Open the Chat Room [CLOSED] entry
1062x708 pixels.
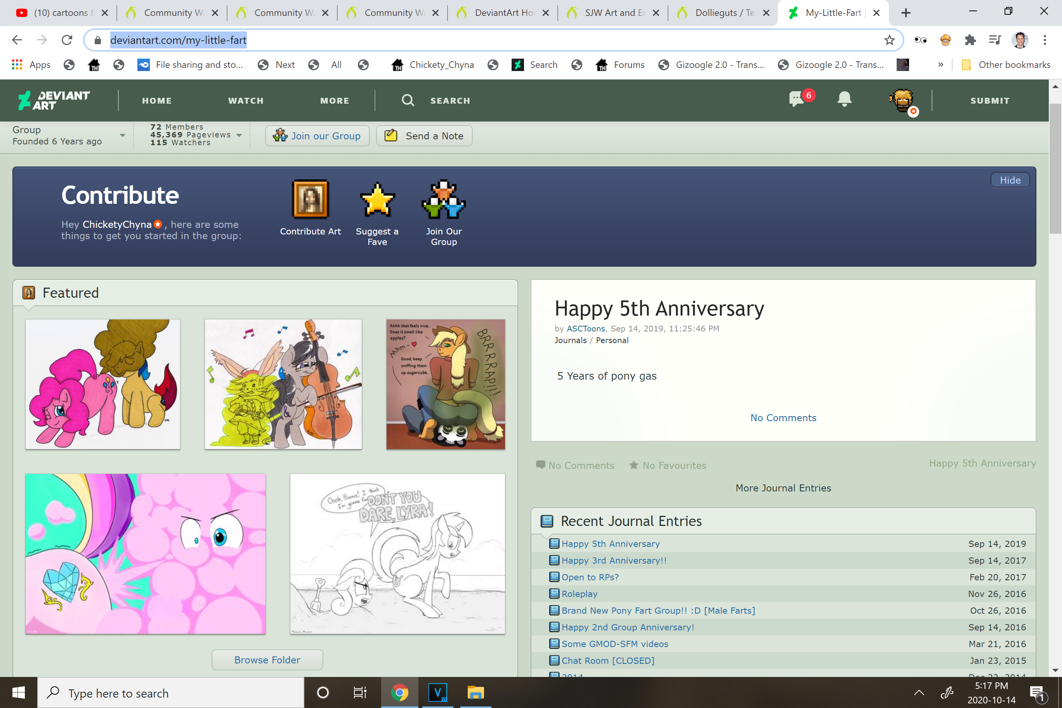pos(608,661)
